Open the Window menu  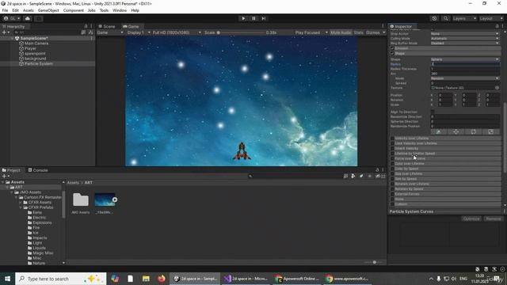click(120, 10)
